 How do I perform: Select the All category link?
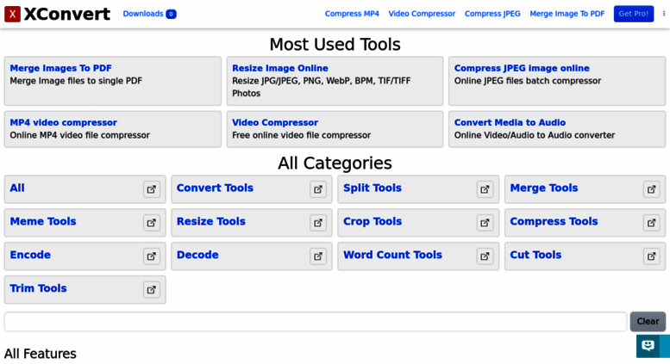pyautogui.click(x=17, y=188)
